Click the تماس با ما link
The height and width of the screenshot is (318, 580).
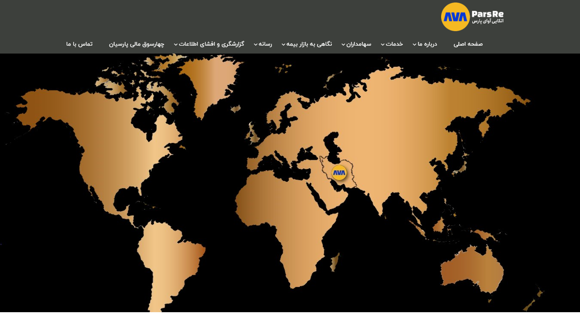click(79, 44)
